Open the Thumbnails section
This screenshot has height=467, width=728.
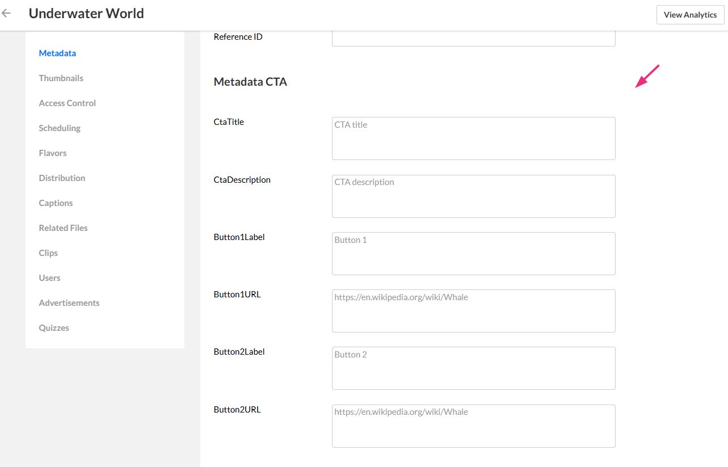tap(61, 78)
